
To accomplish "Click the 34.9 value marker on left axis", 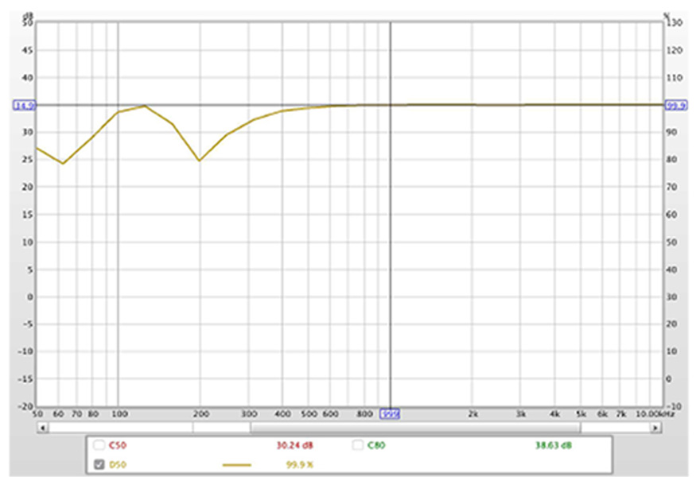I will click(21, 105).
